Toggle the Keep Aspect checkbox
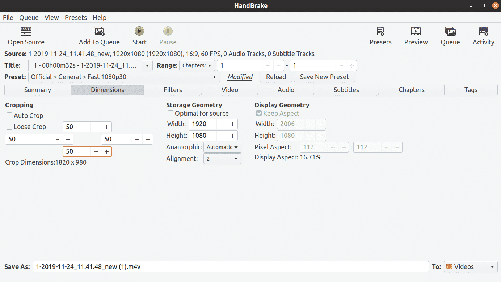The image size is (501, 282). point(259,114)
